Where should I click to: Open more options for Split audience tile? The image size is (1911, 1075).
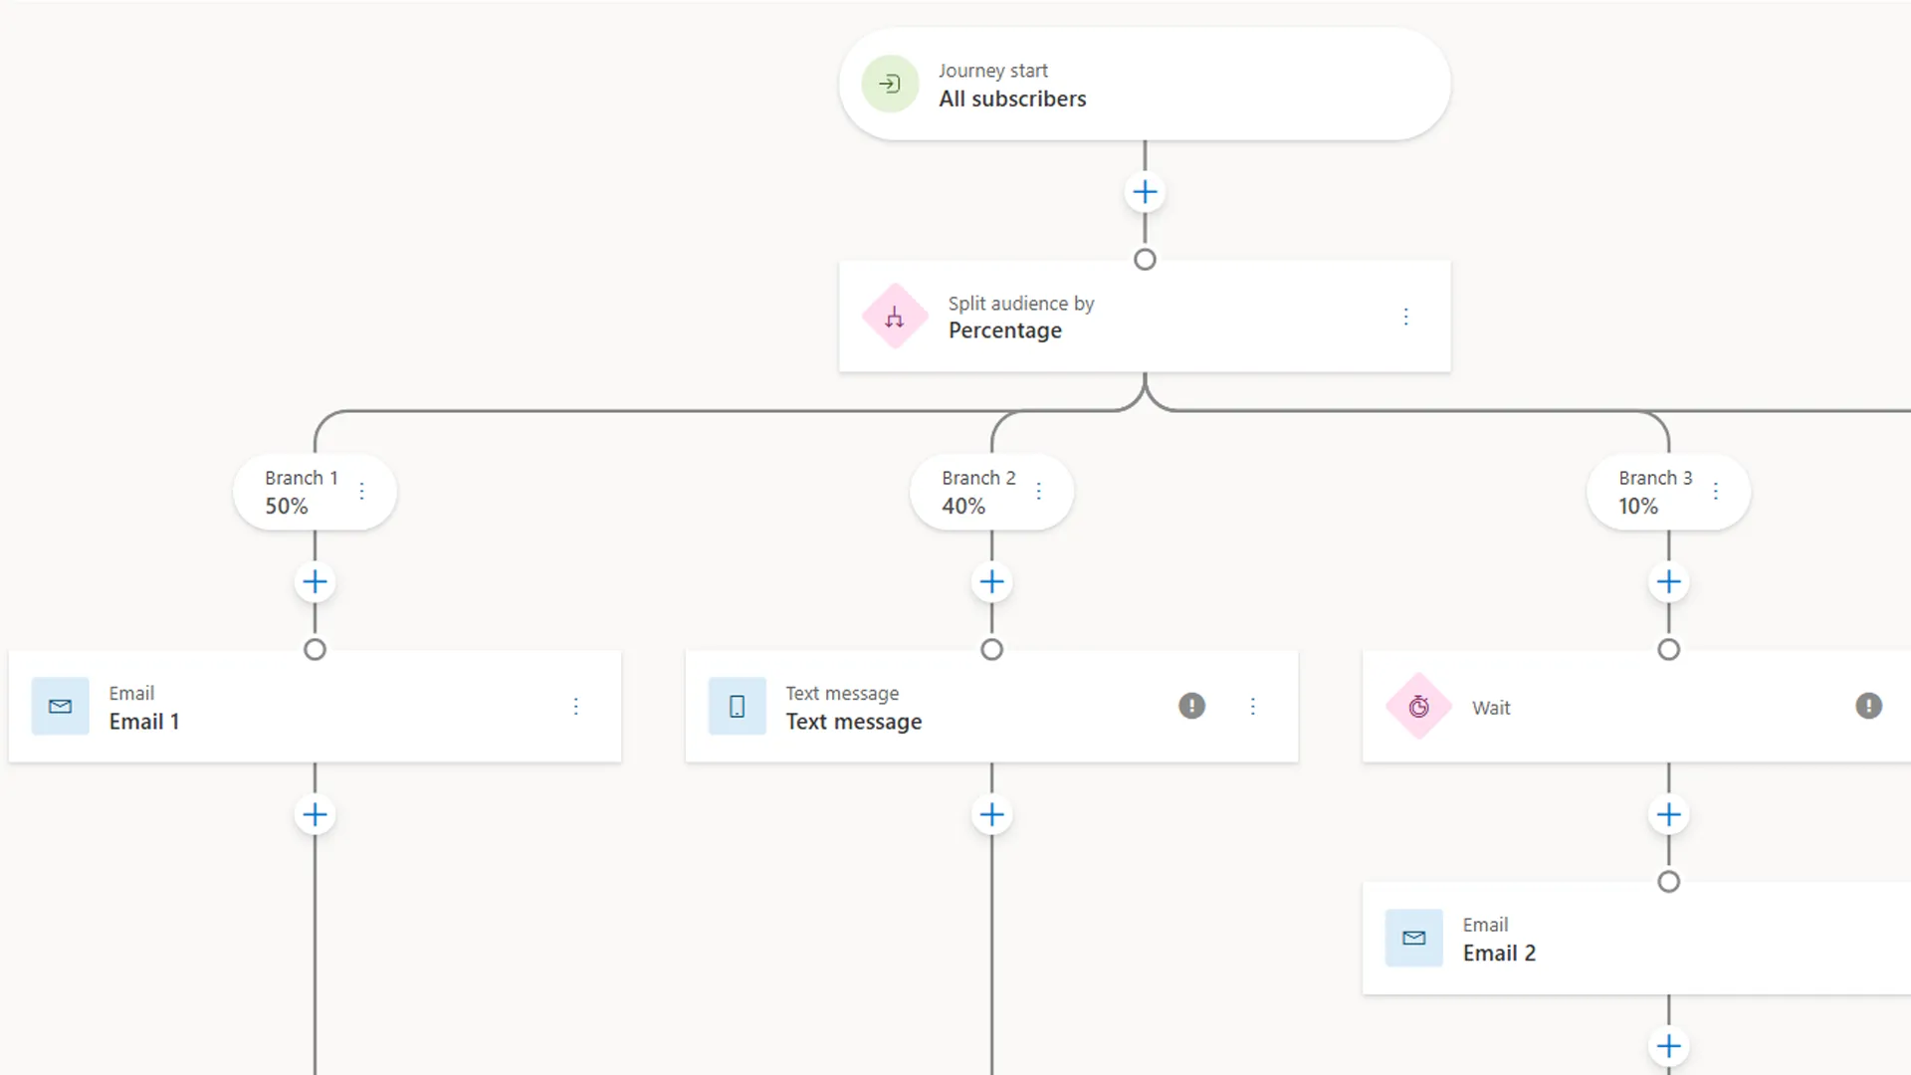pos(1405,317)
